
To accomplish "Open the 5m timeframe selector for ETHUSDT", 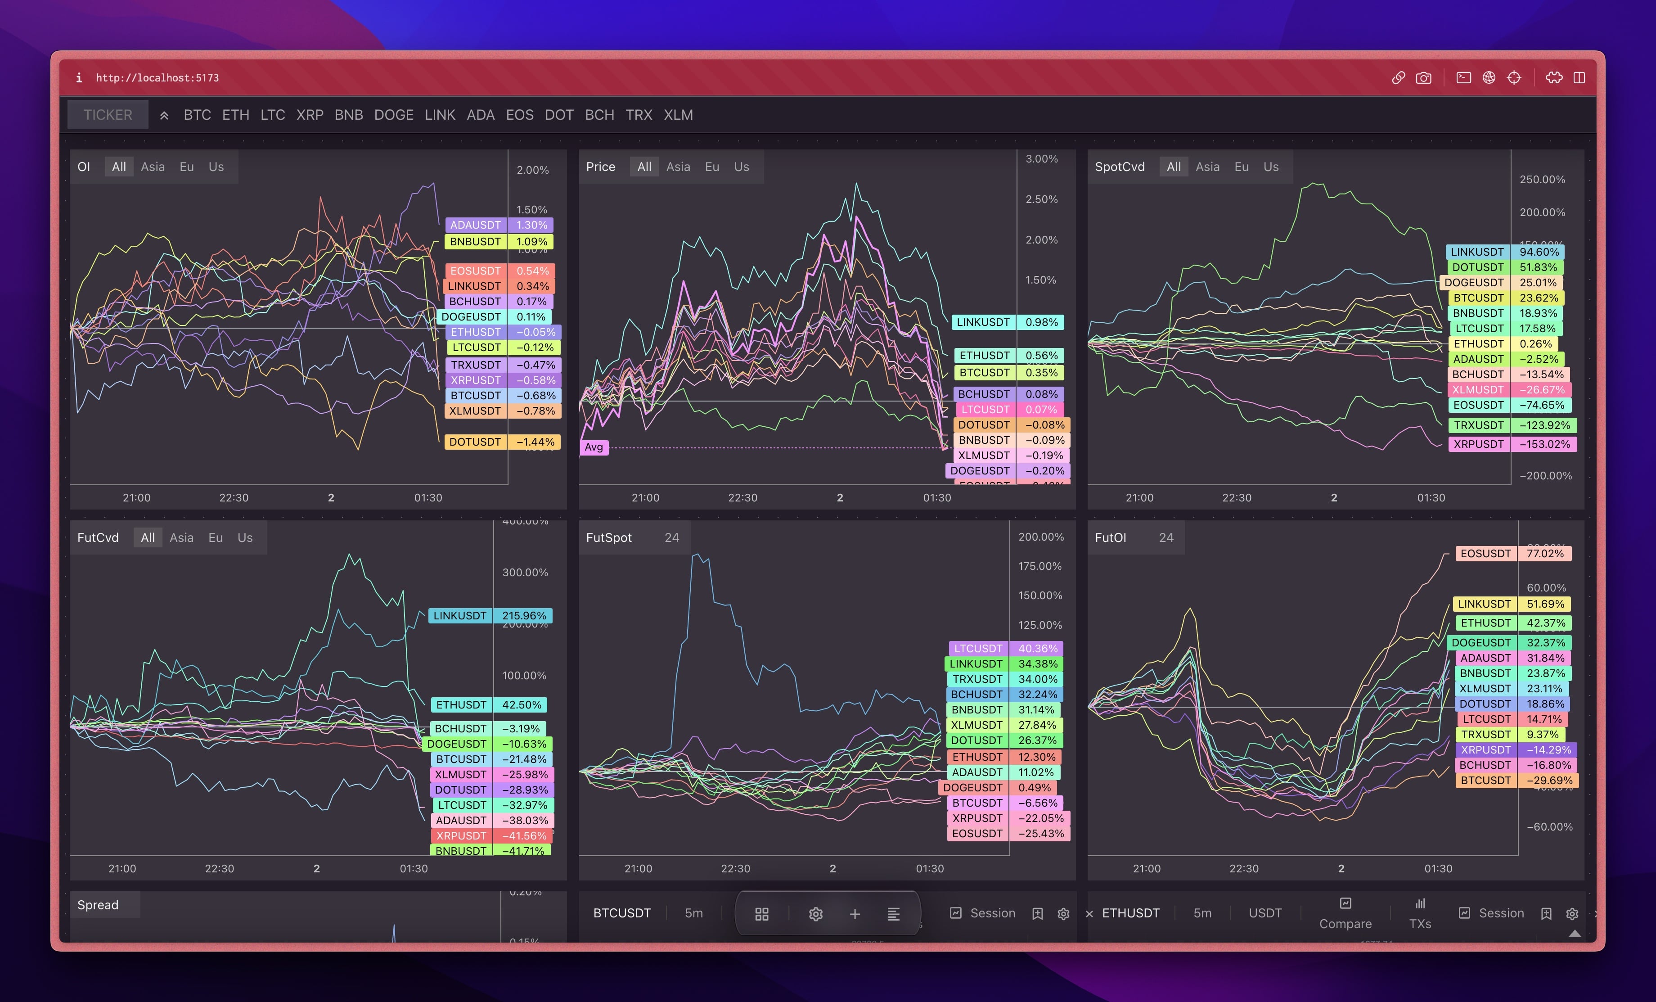I will pos(1202,913).
